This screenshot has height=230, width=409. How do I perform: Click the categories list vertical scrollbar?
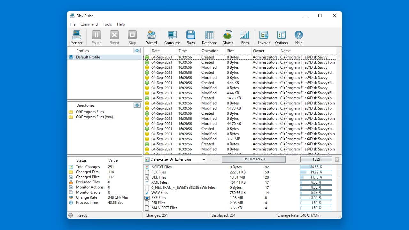tap(339, 188)
